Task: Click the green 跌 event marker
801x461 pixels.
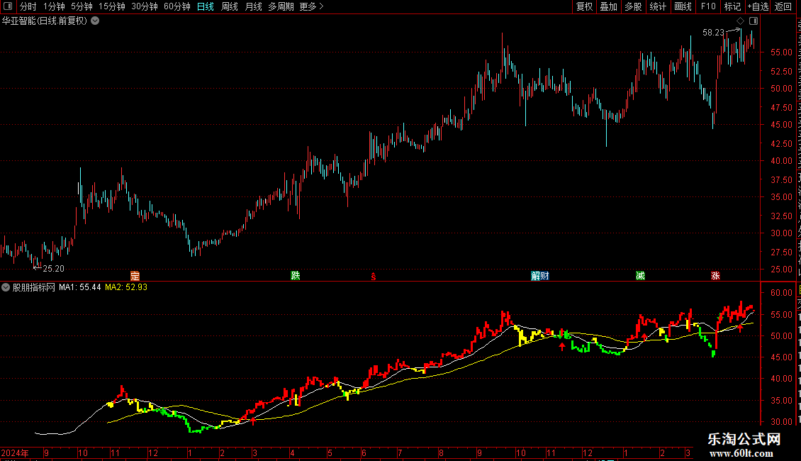Action: (x=296, y=276)
